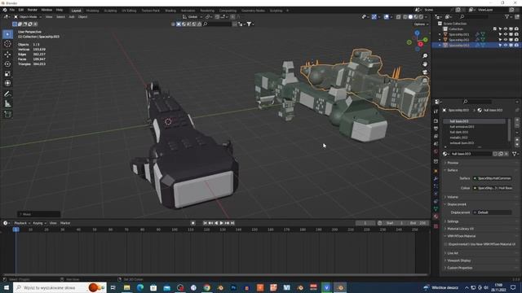Click the Surface shader SpaceShipHullCommon field
This screenshot has height=293, width=522.
(x=493, y=178)
